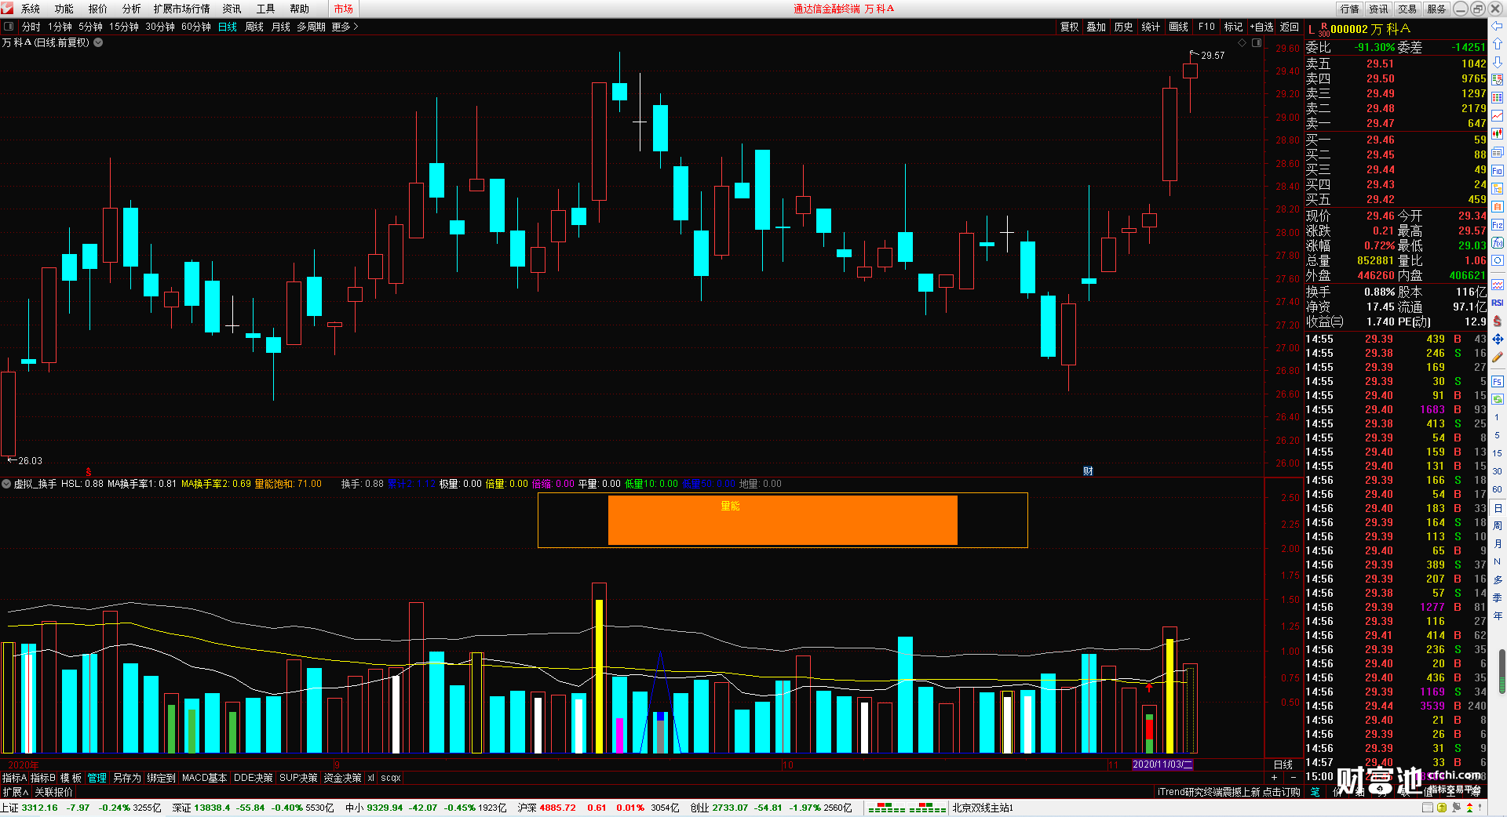Select the 1-minute period in right sidebar

tap(1497, 417)
